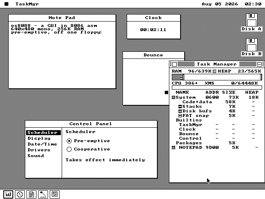Click the Task Manager collapse box
The width and height of the screenshot is (265, 199).
coord(260,64)
